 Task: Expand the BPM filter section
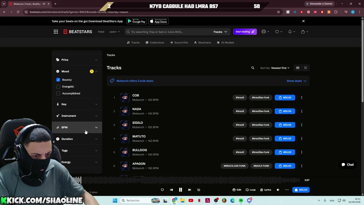tap(77, 127)
